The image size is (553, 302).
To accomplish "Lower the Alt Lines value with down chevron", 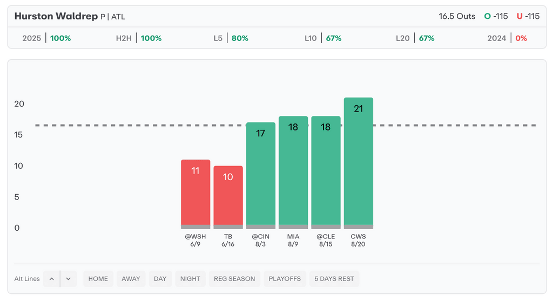I will (69, 279).
